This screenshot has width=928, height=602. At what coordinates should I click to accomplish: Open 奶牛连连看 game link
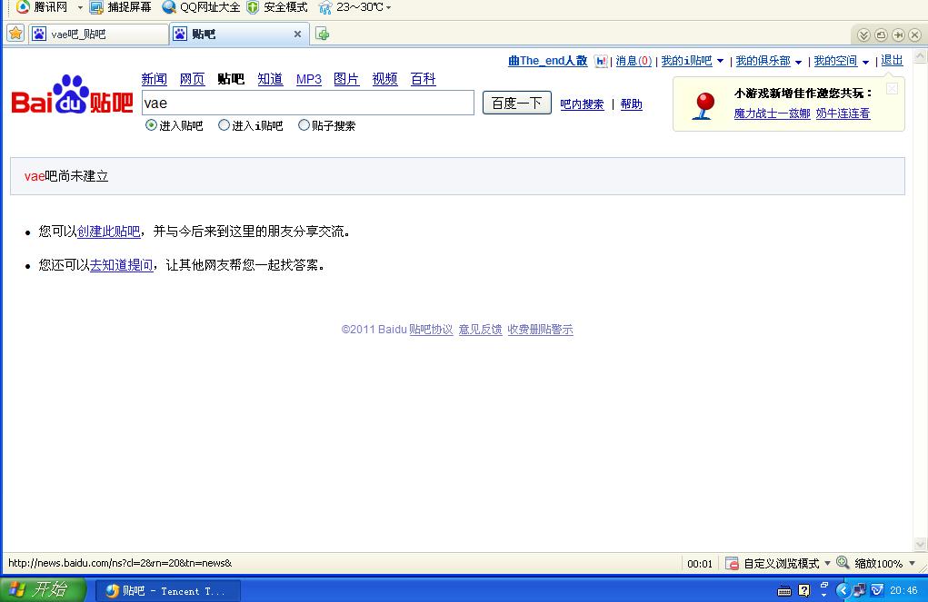(x=843, y=113)
